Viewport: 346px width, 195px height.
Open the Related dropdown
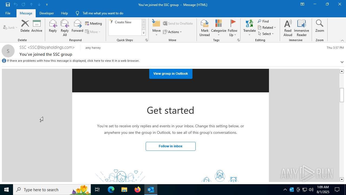(267, 27)
